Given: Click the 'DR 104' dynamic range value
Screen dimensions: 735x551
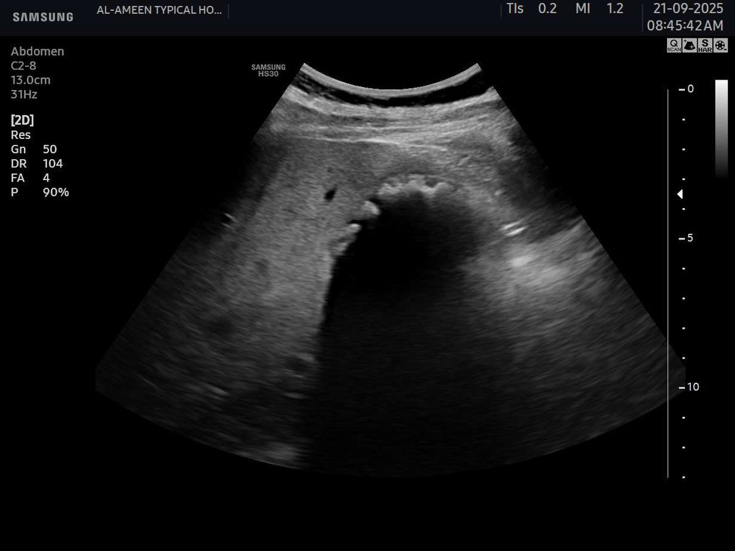Looking at the screenshot, I should 37,163.
